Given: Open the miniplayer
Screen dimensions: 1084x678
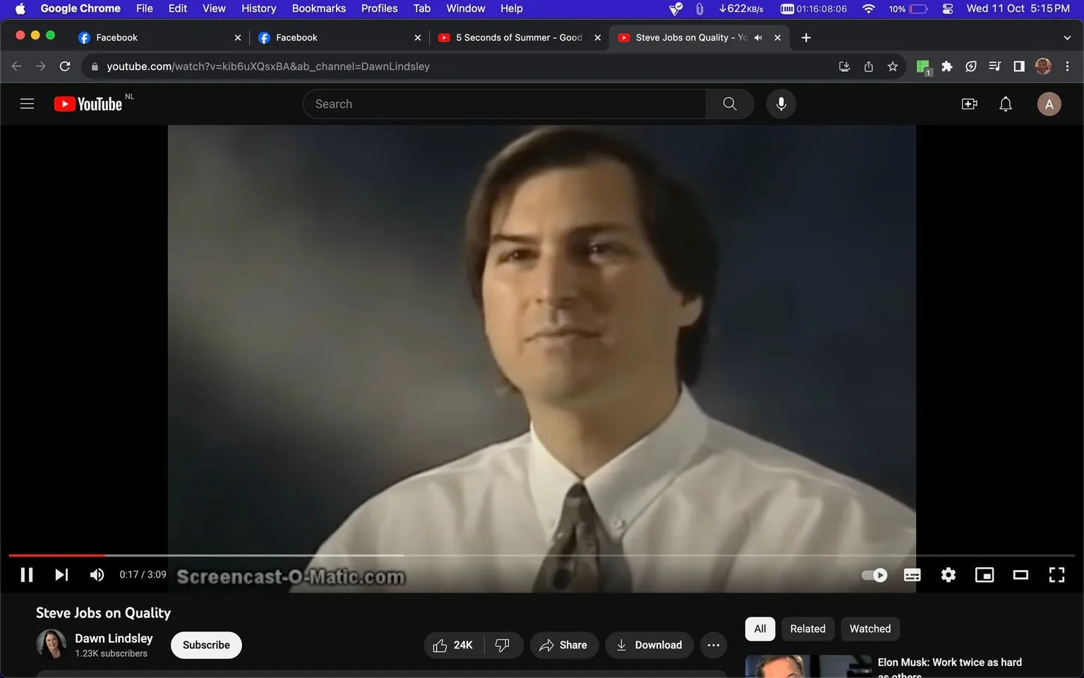Looking at the screenshot, I should coord(984,574).
